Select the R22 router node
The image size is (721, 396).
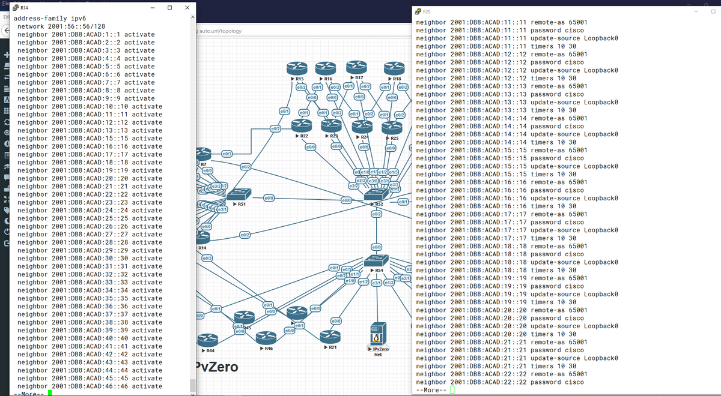point(300,125)
